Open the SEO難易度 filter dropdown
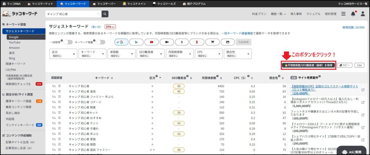370x155 pixels. 151,54
